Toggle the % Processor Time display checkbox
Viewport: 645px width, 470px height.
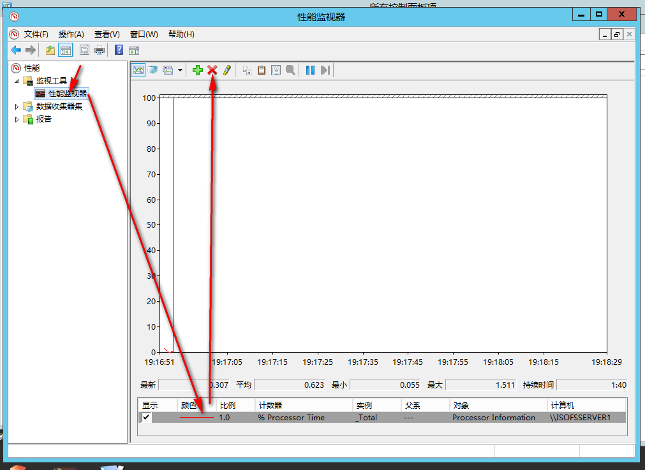click(147, 417)
